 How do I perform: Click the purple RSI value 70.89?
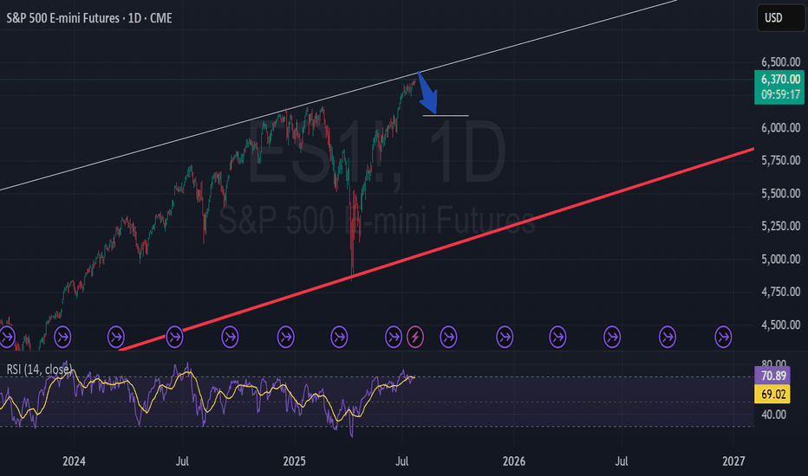pyautogui.click(x=772, y=376)
